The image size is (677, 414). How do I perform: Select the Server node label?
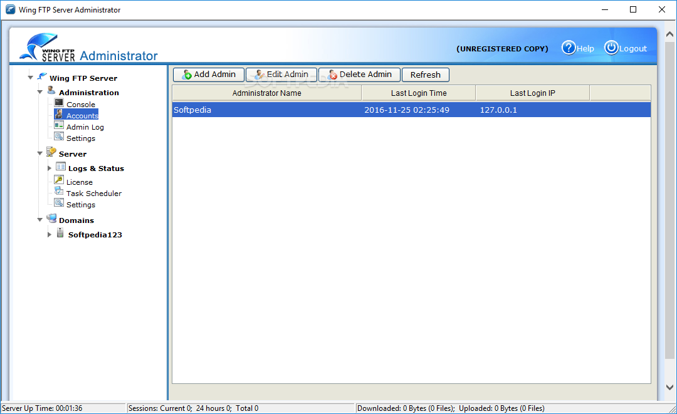(x=73, y=154)
